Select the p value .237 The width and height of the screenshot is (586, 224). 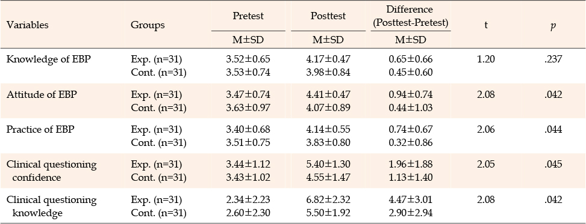point(553,59)
